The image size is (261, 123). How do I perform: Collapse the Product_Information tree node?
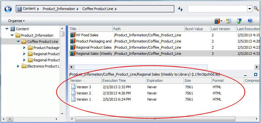[12, 35]
